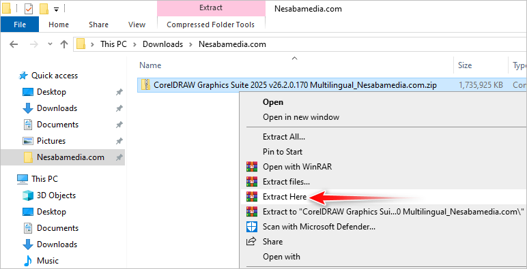Open Compressed Folder Tools tab
Image resolution: width=527 pixels, height=269 pixels.
click(x=211, y=25)
